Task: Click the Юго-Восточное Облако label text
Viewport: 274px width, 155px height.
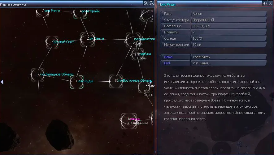Action: [133, 80]
